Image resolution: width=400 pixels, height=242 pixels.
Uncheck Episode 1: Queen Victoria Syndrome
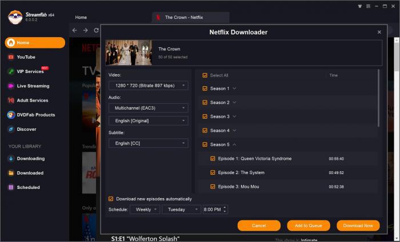coord(213,159)
